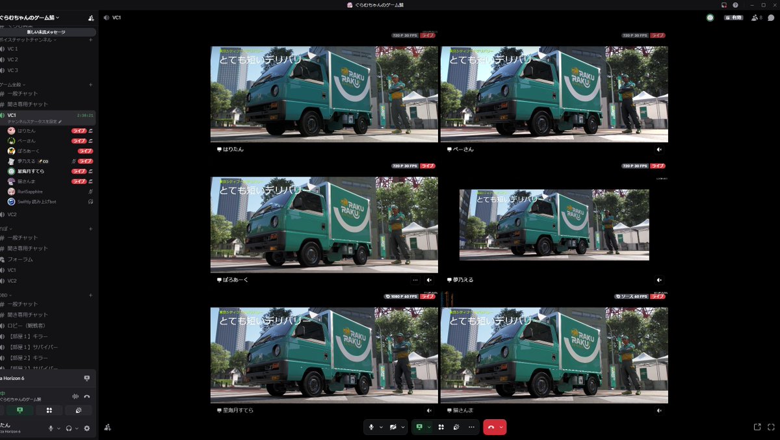
Task: Mute ぺーさん's stream audio
Action: click(x=659, y=149)
